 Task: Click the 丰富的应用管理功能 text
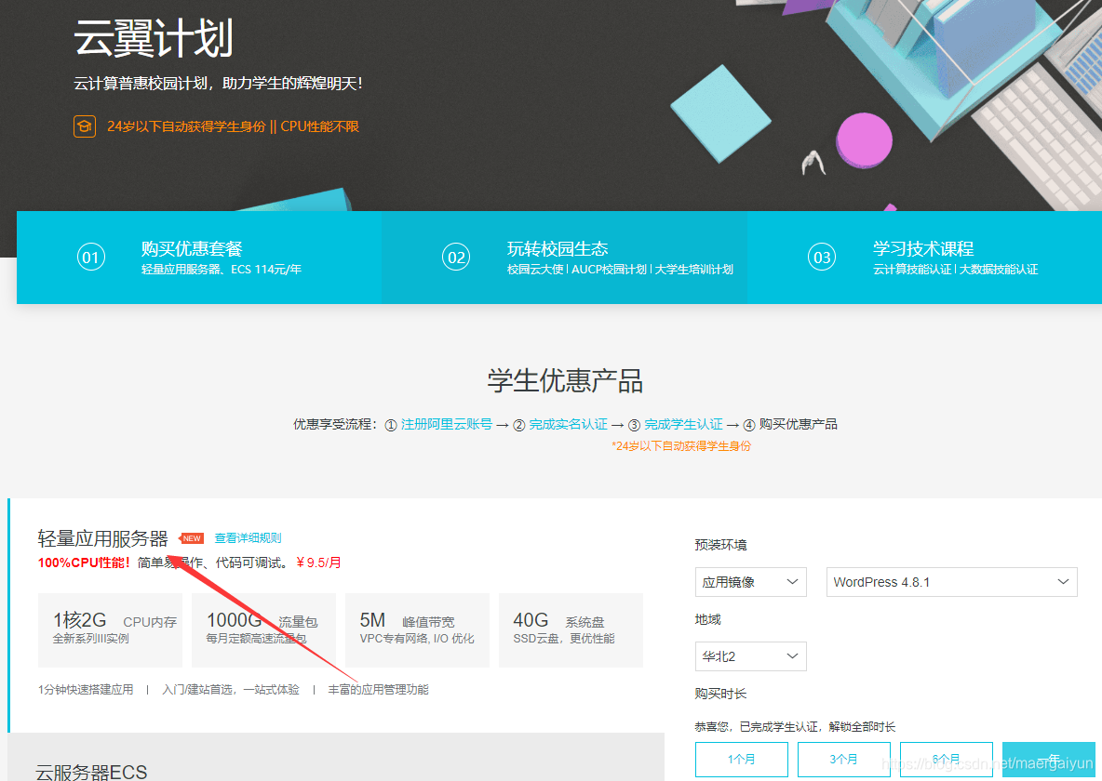point(378,690)
